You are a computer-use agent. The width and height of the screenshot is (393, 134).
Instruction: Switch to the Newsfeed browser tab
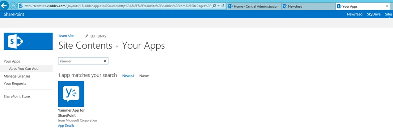click(308, 7)
